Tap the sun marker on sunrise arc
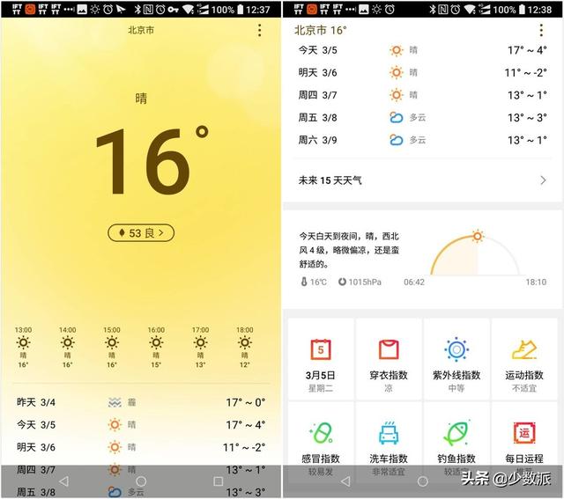The image size is (564, 499). [478, 236]
